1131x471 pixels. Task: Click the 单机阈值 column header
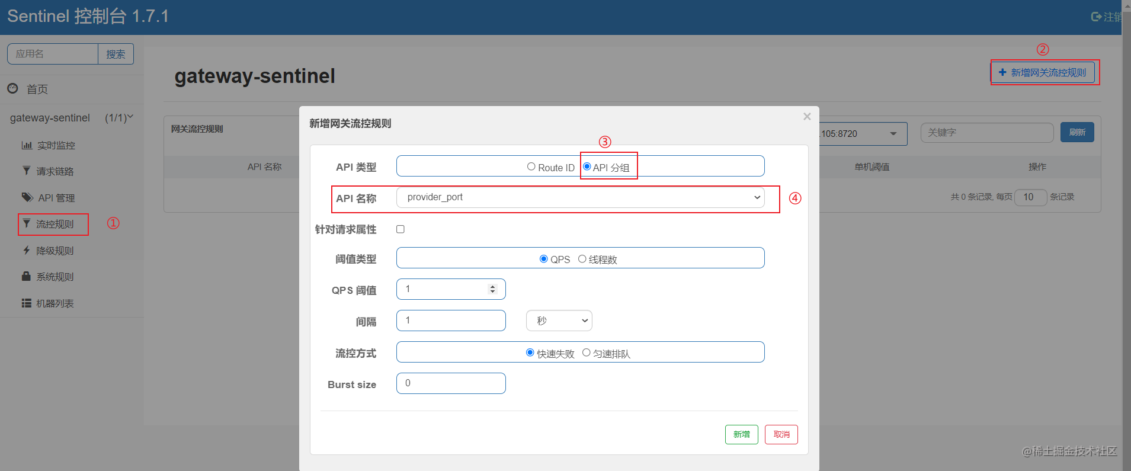tap(872, 167)
